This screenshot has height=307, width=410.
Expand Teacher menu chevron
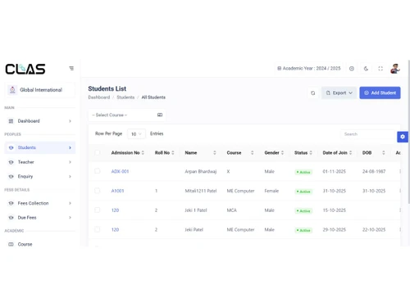70,162
